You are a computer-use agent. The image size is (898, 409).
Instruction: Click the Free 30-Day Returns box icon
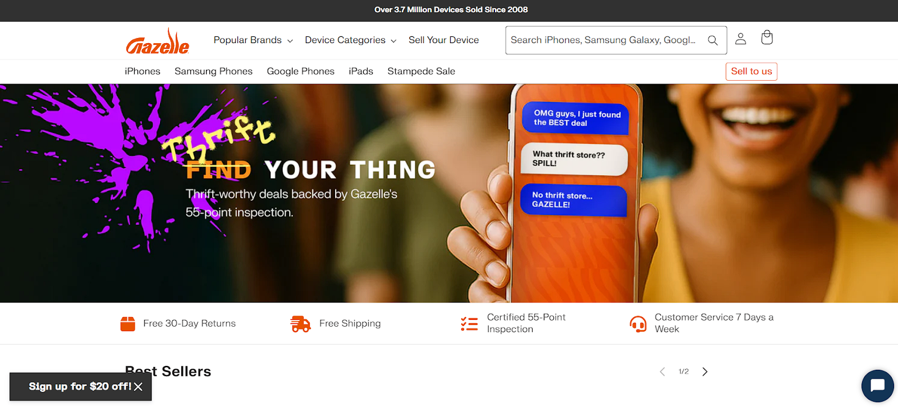128,324
